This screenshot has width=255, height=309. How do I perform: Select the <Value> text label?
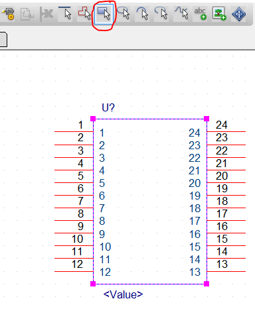tap(123, 294)
